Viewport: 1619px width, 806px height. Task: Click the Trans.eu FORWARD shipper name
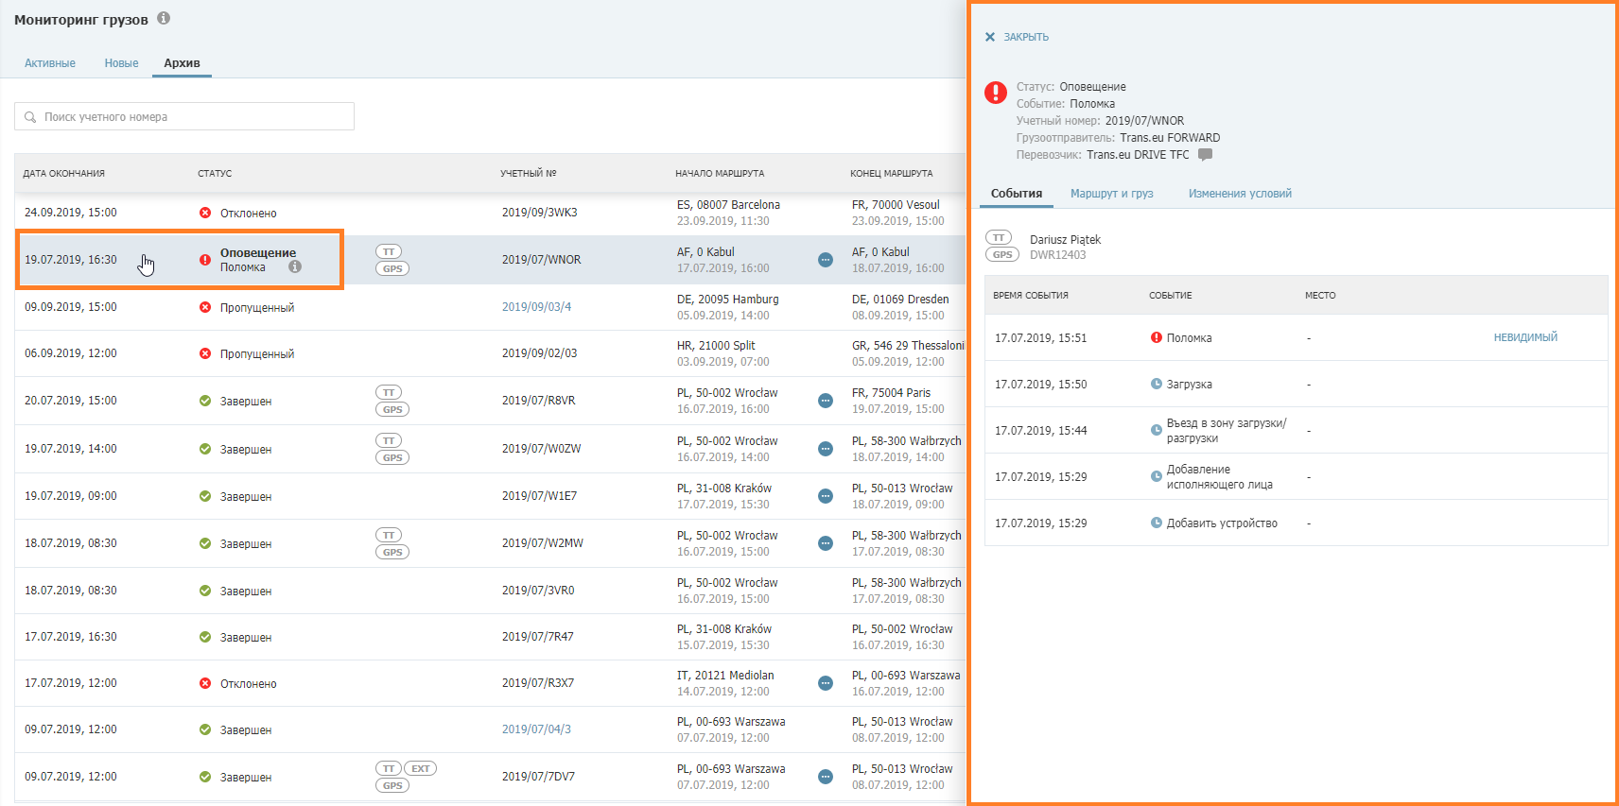pos(1170,138)
